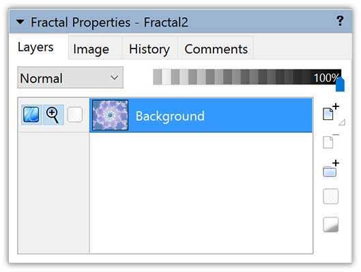Select the Layers tab
361x272 pixels.
(35, 47)
